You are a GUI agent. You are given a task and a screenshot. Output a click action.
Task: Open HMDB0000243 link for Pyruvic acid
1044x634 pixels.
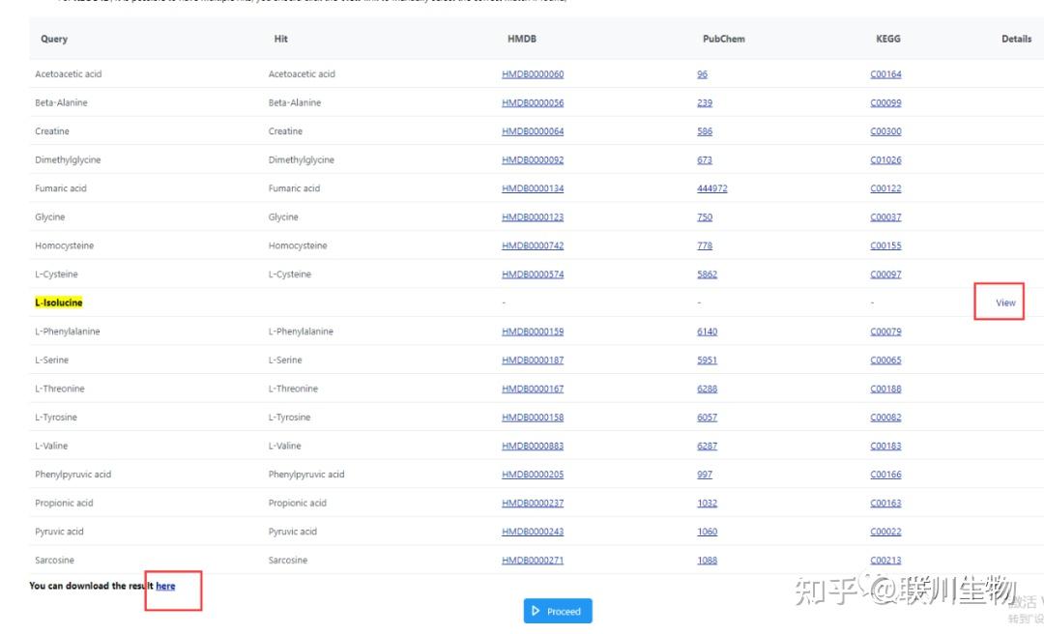point(533,533)
